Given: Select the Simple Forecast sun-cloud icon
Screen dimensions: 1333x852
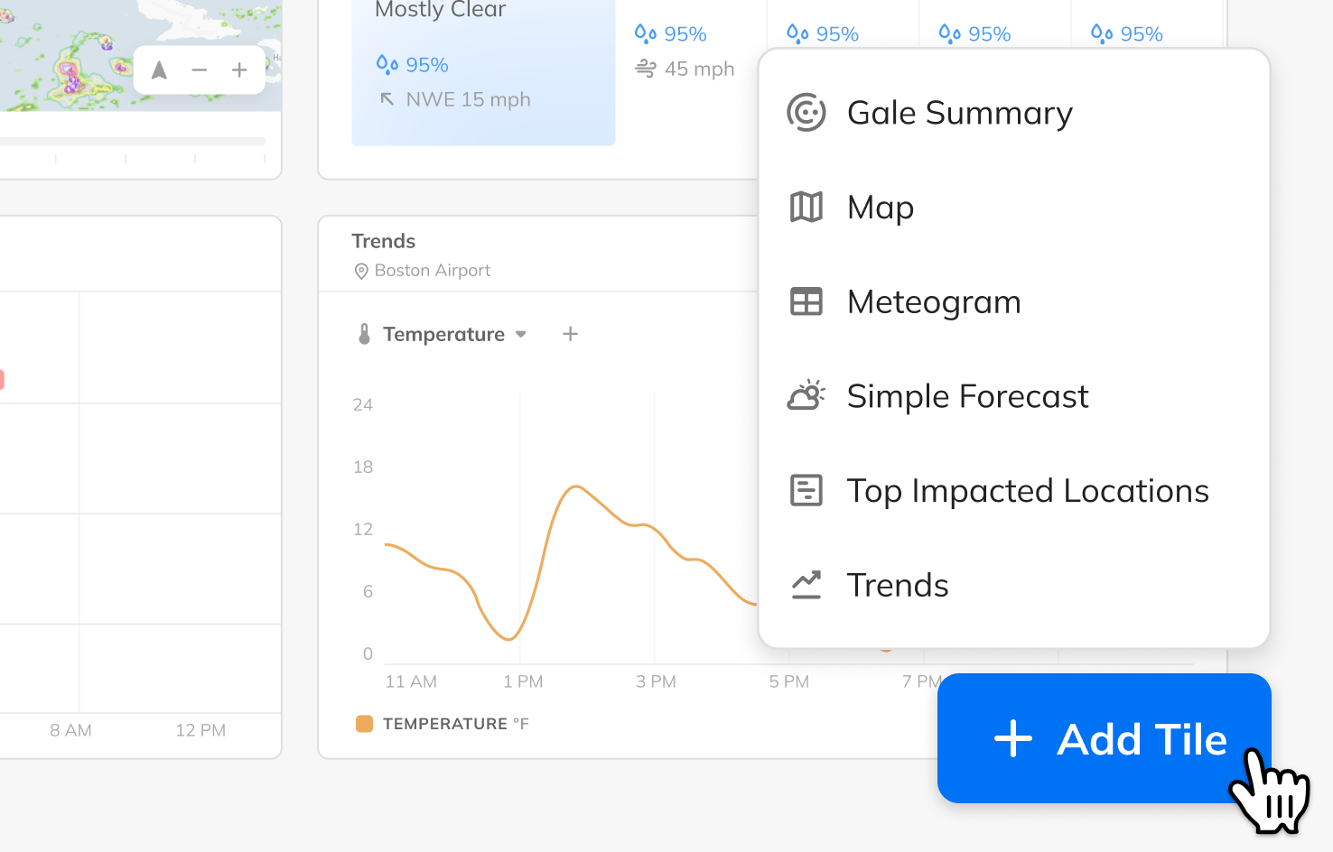Looking at the screenshot, I should (806, 395).
